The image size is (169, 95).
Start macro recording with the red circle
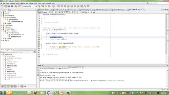click(86, 12)
